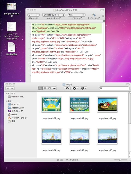Screen dimensions: 131x174
Task: Switch Finder to Cover Flow view
Action: (54, 88)
